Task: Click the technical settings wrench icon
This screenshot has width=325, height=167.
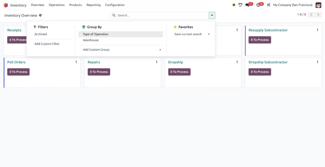Action: [x=268, y=5]
